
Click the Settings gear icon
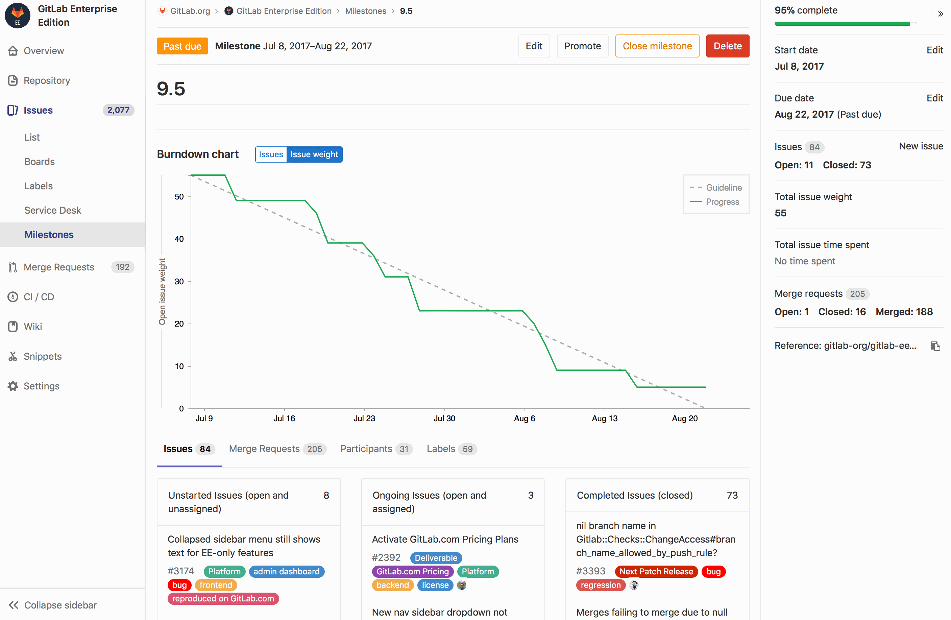pyautogui.click(x=13, y=386)
